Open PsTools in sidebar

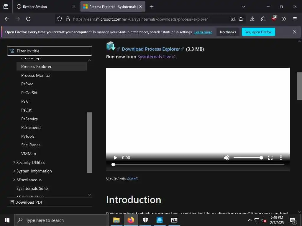pyautogui.click(x=28, y=136)
